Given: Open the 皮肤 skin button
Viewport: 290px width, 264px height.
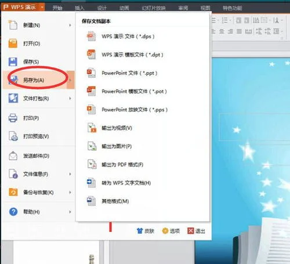Looking at the screenshot, I should tap(146, 231).
